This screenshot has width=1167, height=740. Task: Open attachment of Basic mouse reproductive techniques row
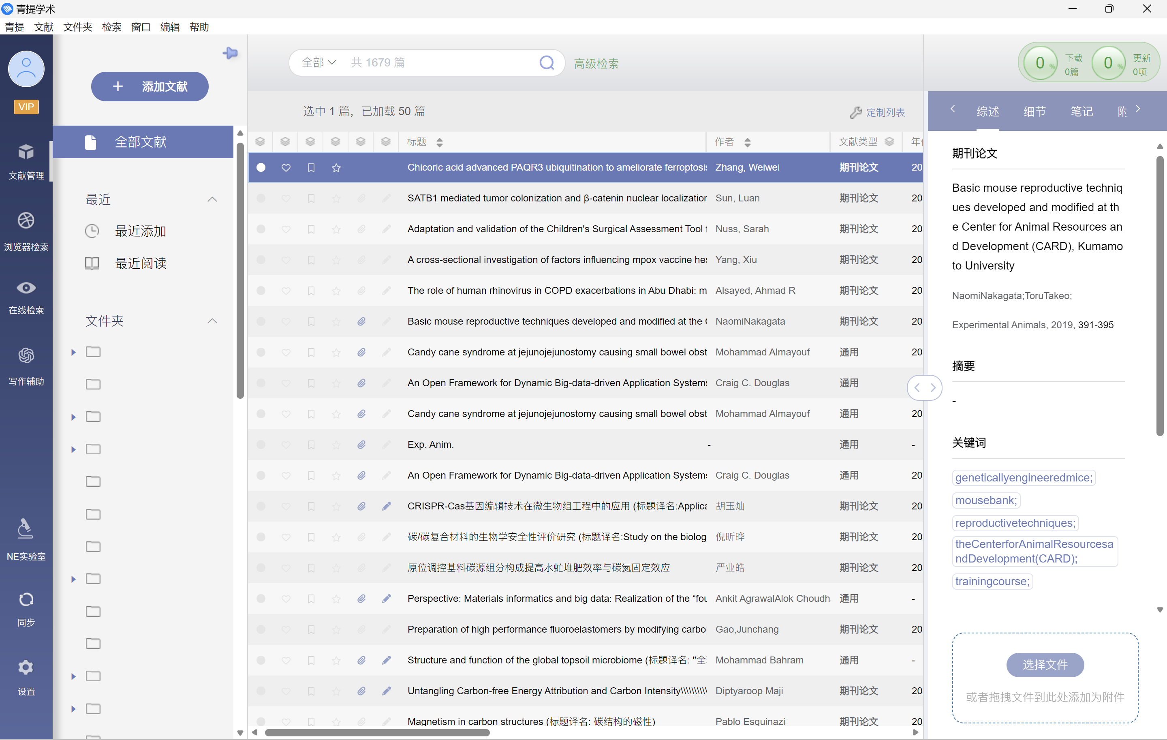tap(361, 321)
